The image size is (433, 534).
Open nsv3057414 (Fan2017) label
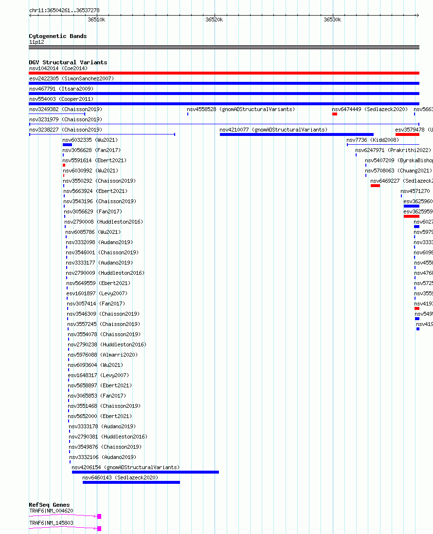(96, 303)
